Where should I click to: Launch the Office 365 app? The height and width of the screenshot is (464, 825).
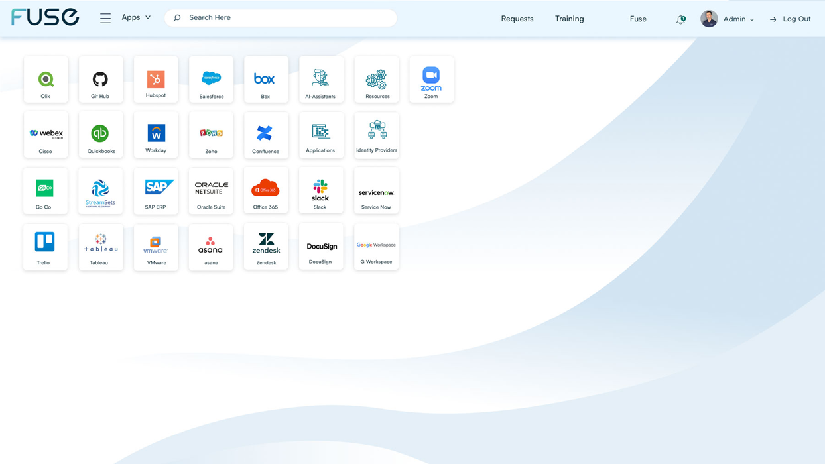(266, 190)
